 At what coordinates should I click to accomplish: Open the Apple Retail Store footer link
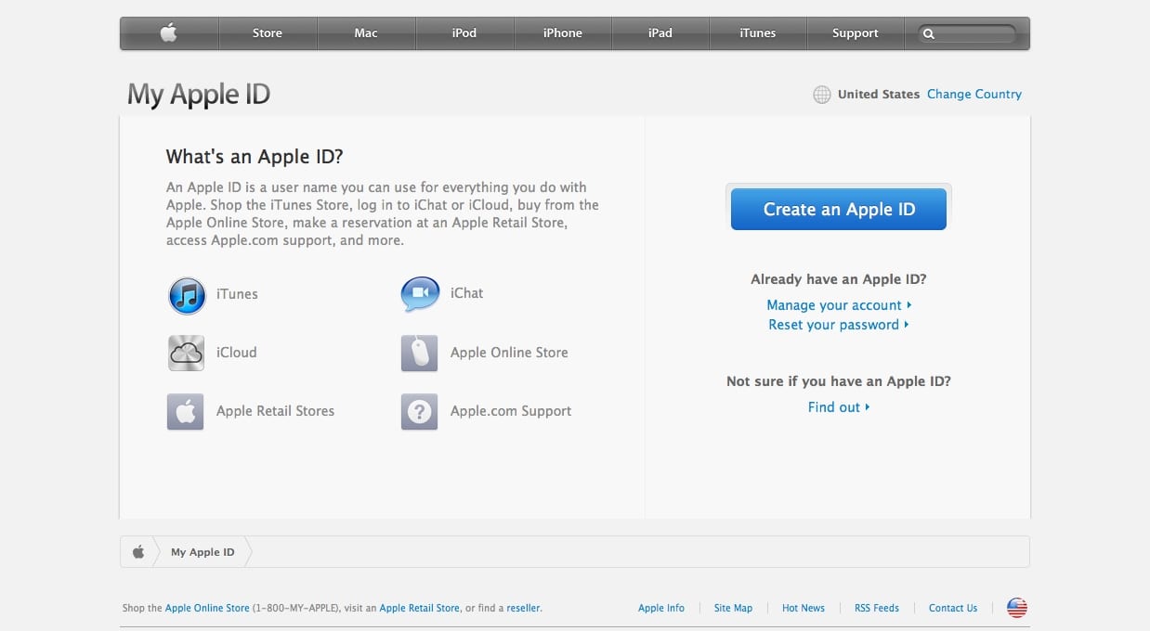click(420, 609)
